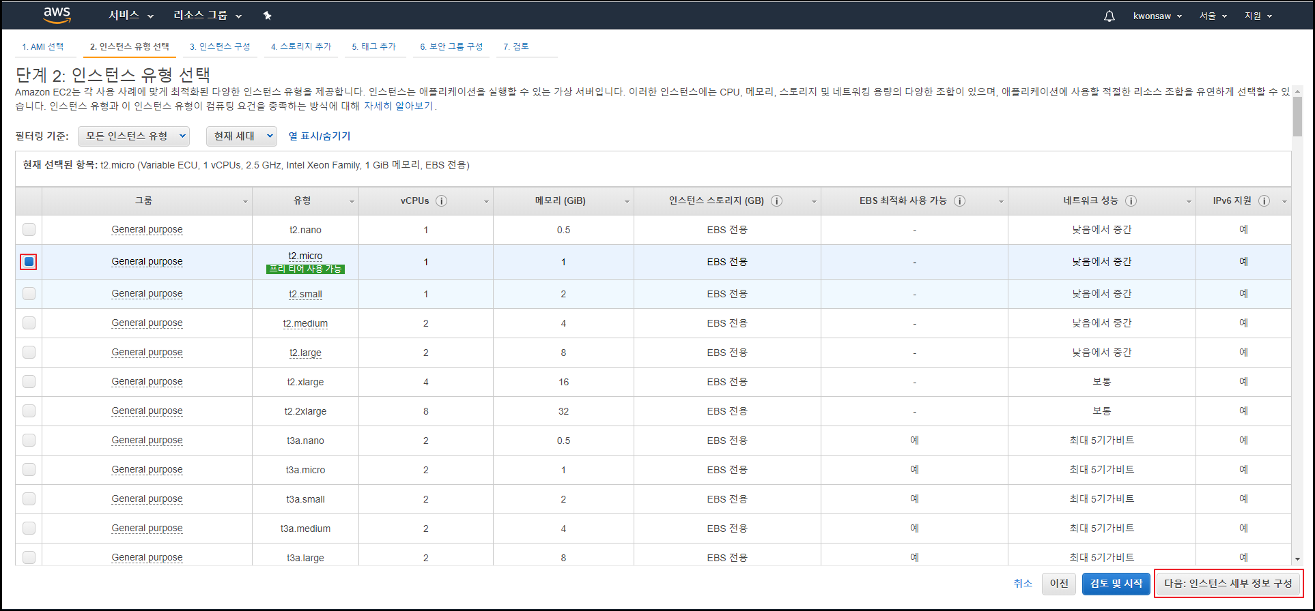Click the vertical scrollbar thumb
Screen dimensions: 1315x611
1297,117
